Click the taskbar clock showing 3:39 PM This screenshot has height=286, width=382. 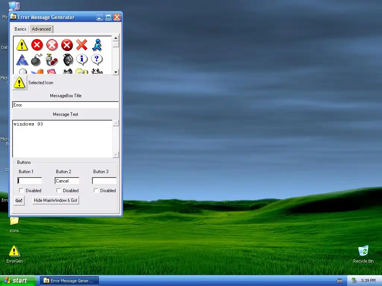click(x=368, y=280)
